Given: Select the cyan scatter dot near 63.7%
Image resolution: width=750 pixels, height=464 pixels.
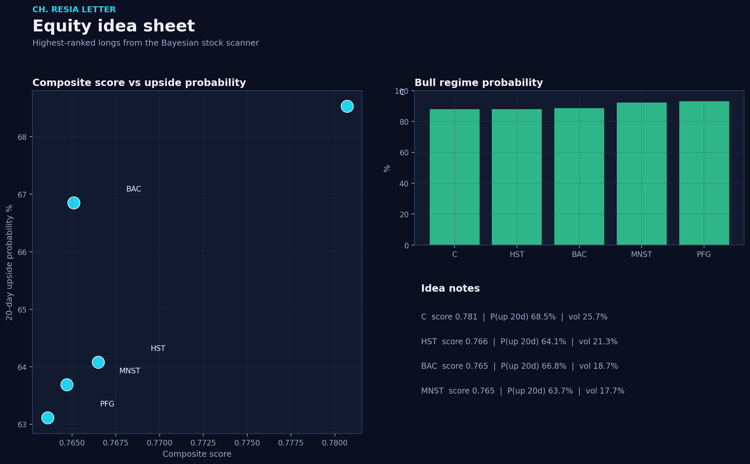Looking at the screenshot, I should click(67, 385).
